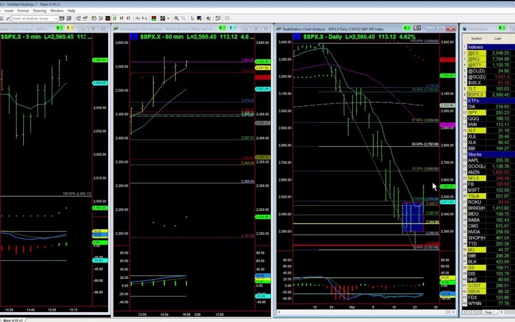This screenshot has width=515, height=322.
Task: Click the greyed-out last toolbar icon
Action: coord(227,19)
